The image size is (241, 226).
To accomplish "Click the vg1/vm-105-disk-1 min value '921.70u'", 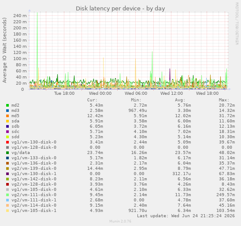I will click(x=137, y=211).
